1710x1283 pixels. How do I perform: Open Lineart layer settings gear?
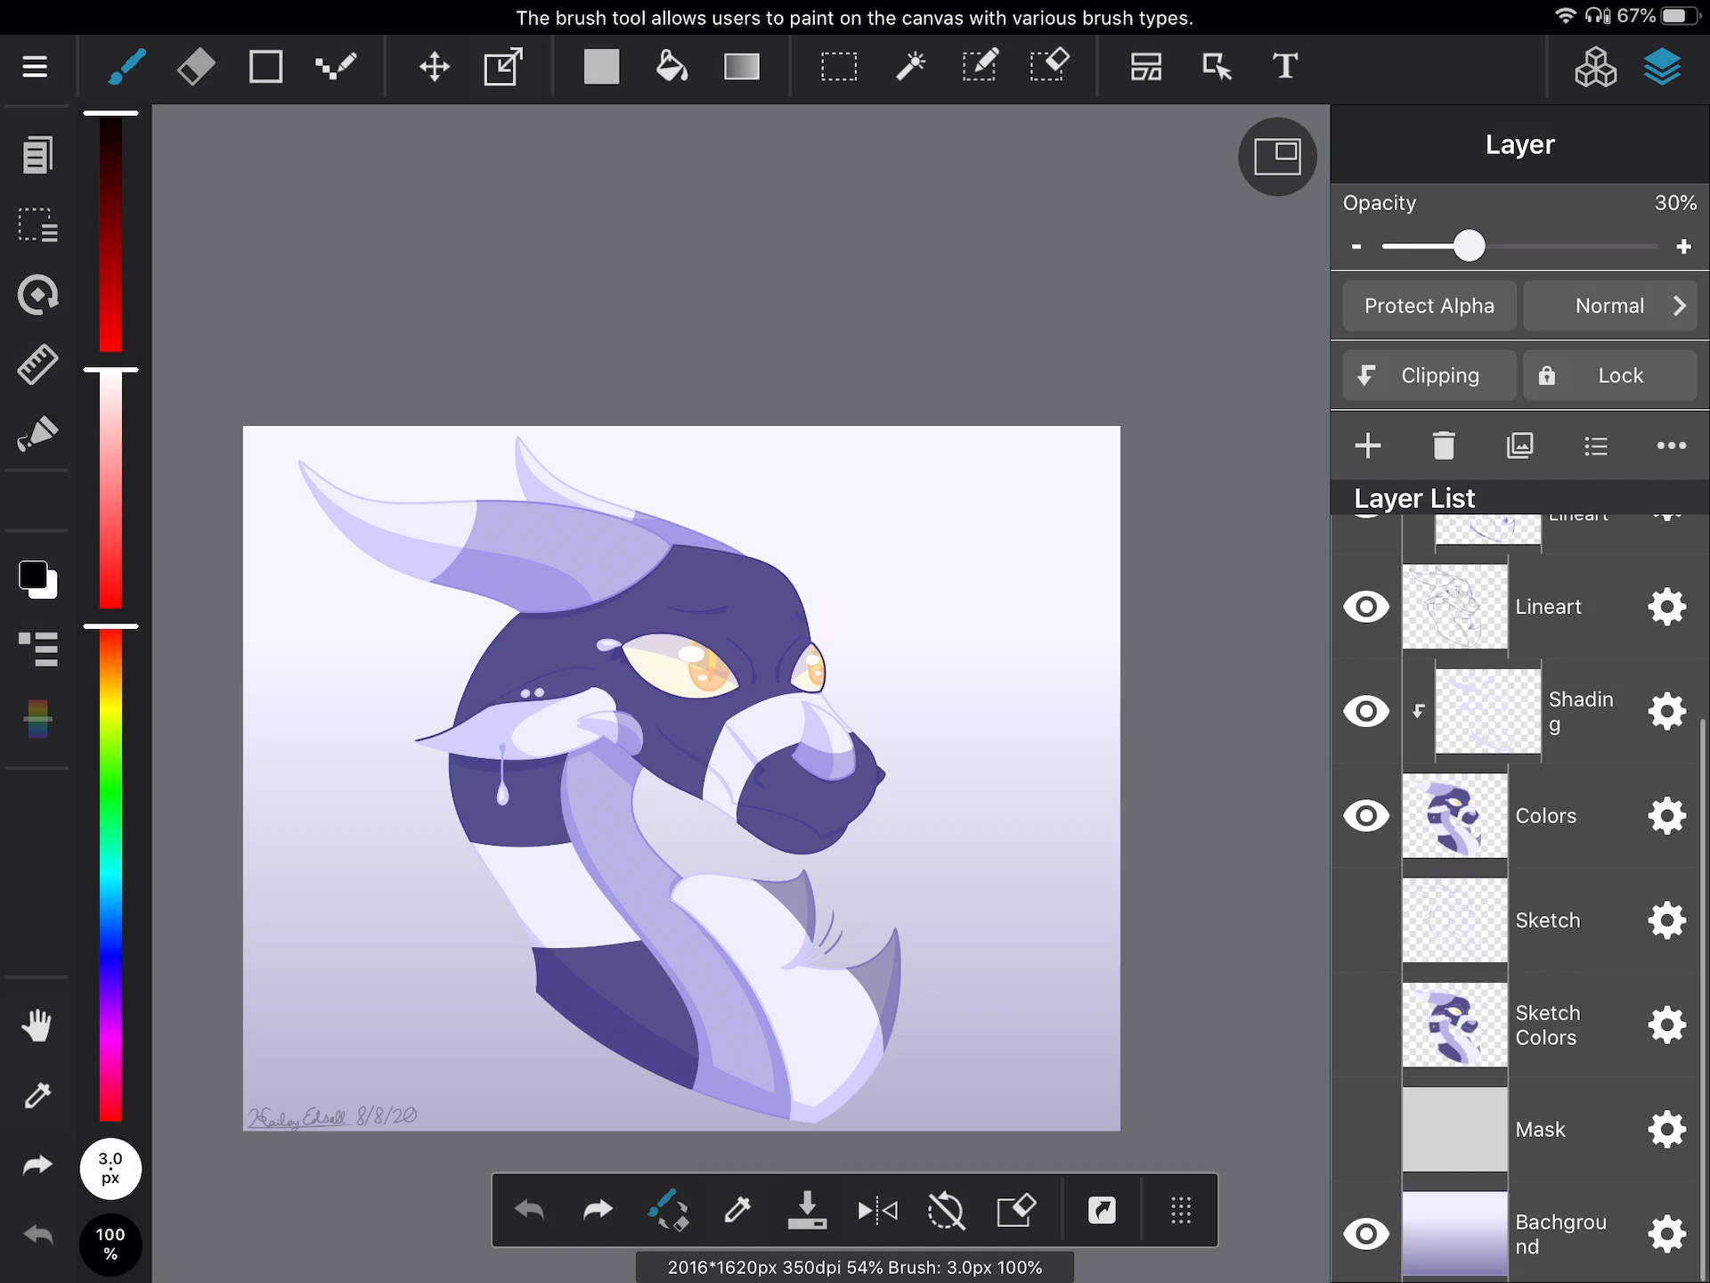1666,608
